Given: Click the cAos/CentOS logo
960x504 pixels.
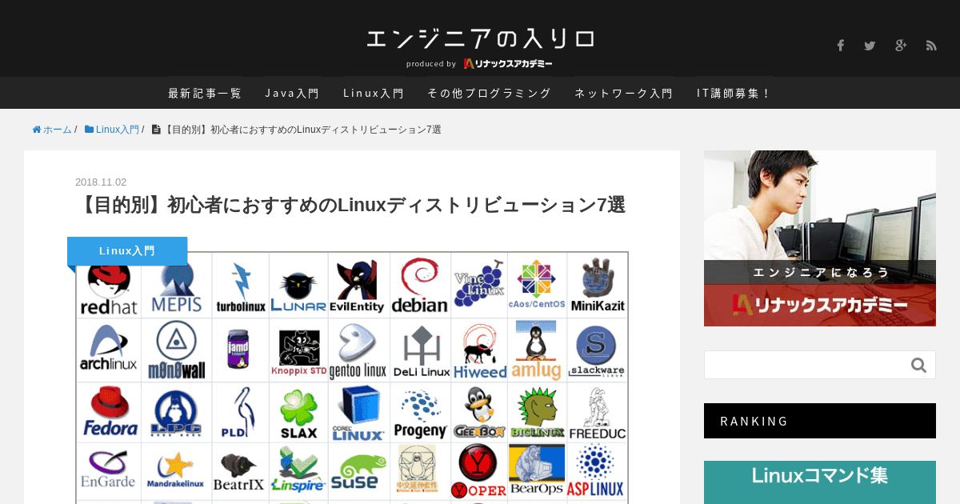Looking at the screenshot, I should 537,285.
